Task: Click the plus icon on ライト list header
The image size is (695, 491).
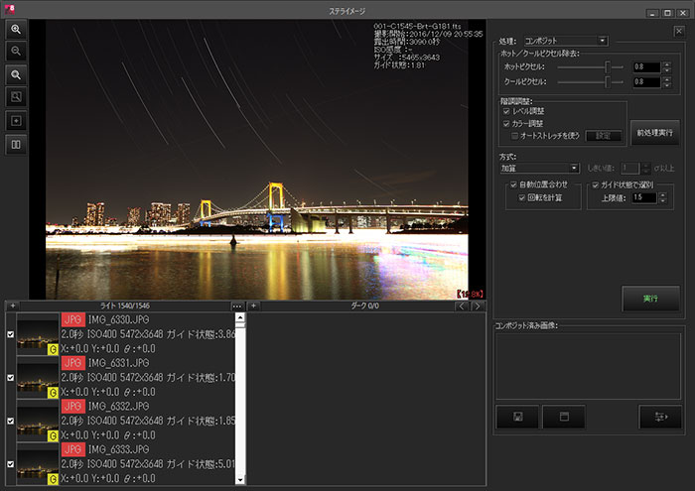Action: (13, 306)
